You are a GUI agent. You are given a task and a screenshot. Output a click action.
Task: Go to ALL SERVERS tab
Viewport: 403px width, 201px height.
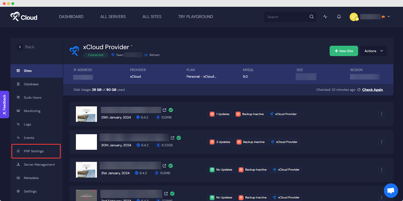click(x=113, y=17)
